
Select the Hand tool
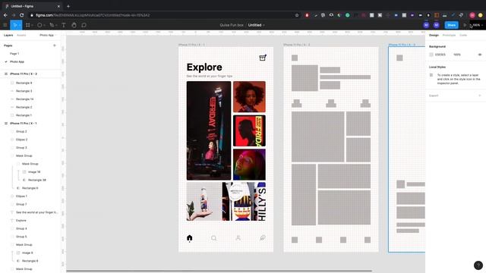coord(74,25)
